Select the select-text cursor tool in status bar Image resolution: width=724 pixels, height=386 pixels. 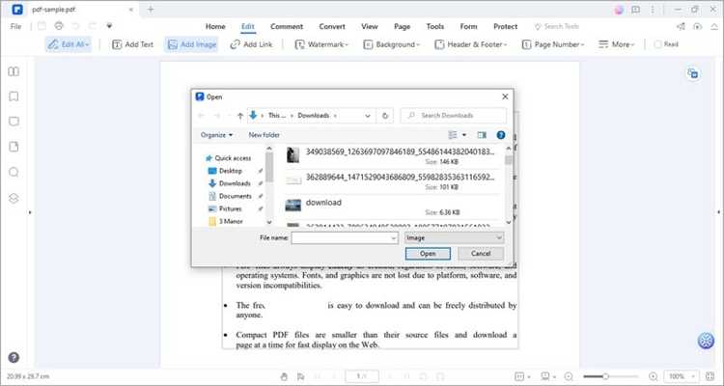(x=300, y=376)
